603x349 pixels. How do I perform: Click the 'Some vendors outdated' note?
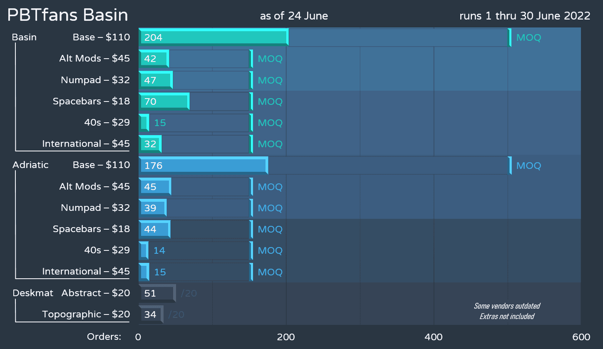click(507, 306)
